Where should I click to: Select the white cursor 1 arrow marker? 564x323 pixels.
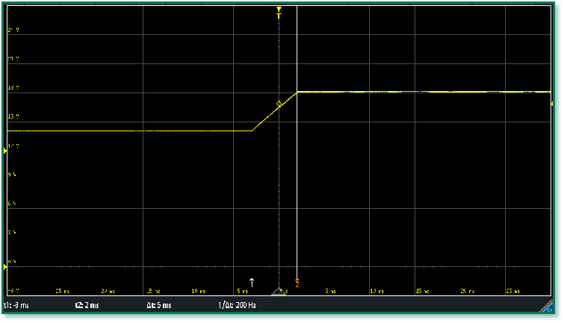coord(252,282)
